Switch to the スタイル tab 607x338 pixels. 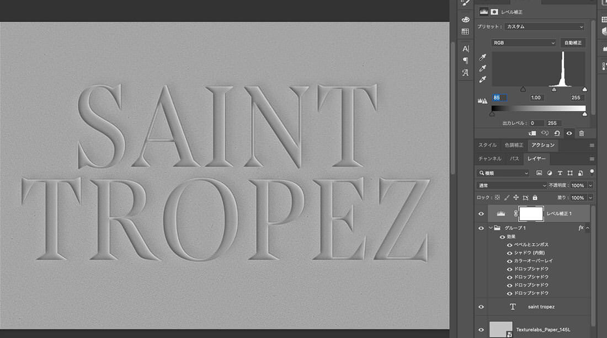point(487,145)
